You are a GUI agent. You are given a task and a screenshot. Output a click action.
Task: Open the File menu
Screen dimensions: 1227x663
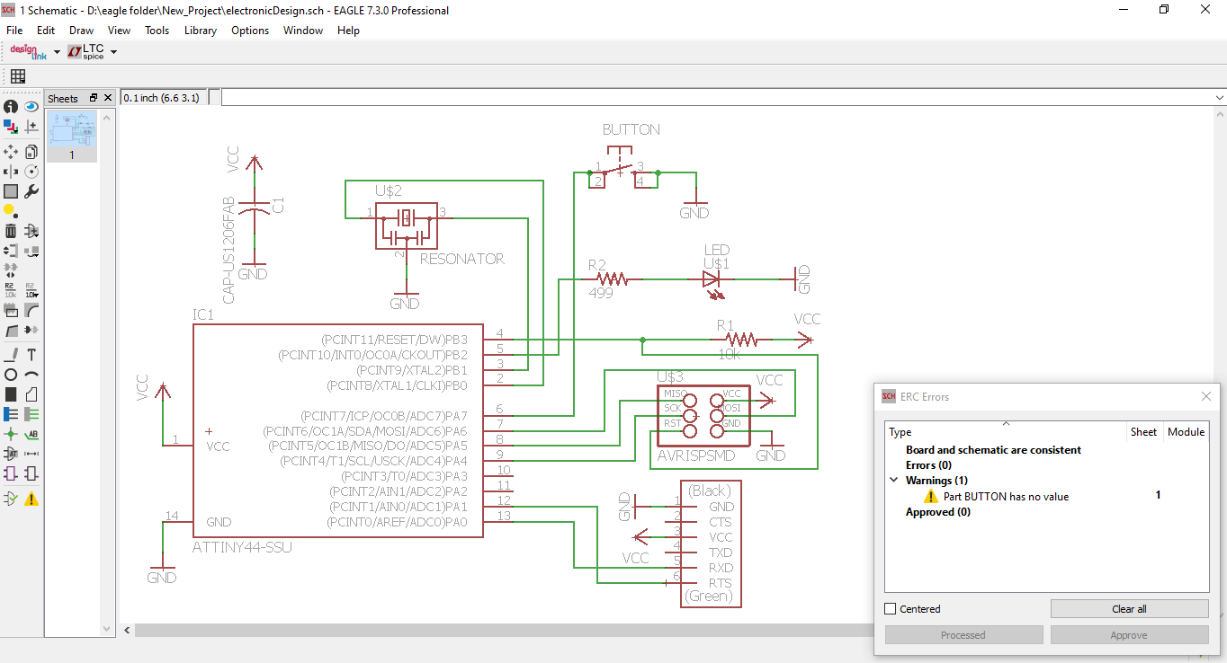(14, 31)
